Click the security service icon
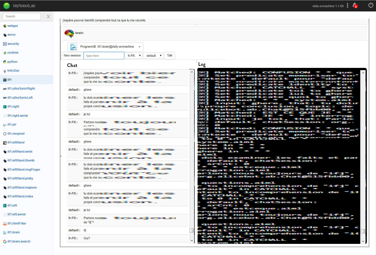The width and height of the screenshot is (376, 255). click(5, 44)
